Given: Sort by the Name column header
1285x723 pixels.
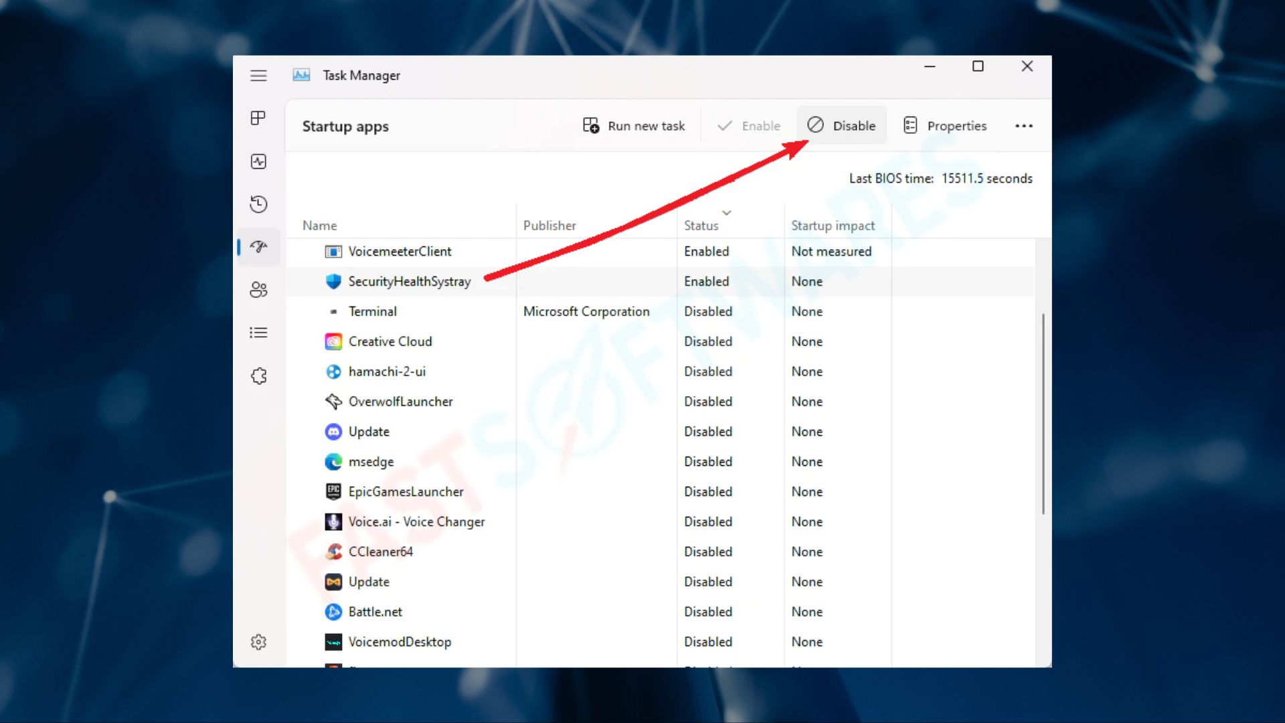Looking at the screenshot, I should tap(319, 226).
